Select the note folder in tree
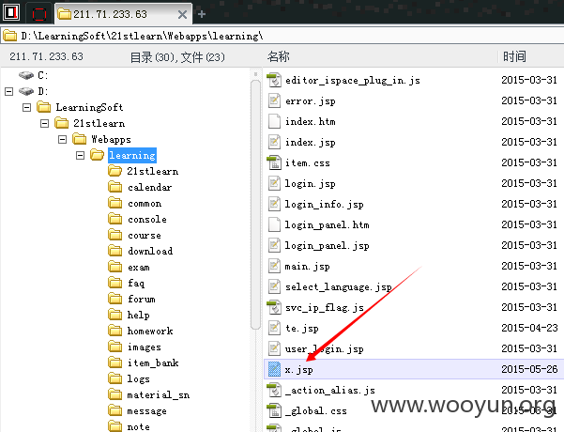The height and width of the screenshot is (432, 564). [x=139, y=426]
